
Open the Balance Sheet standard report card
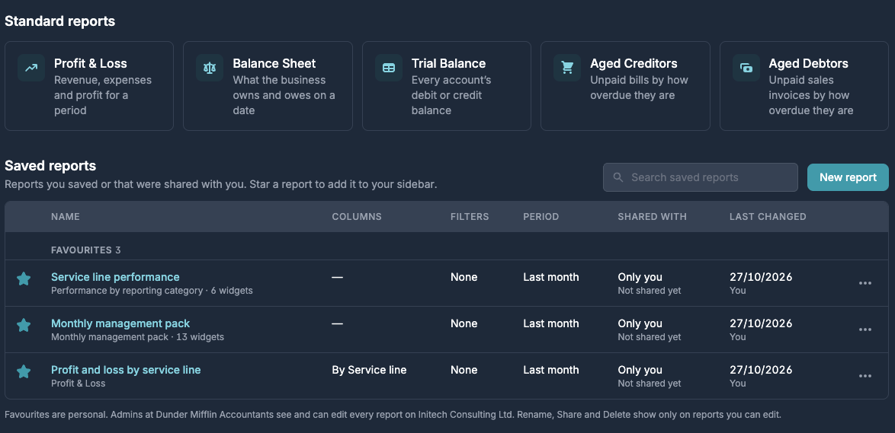[268, 86]
